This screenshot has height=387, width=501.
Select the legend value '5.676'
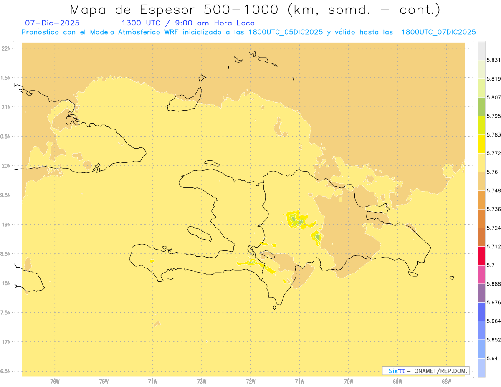(x=494, y=303)
